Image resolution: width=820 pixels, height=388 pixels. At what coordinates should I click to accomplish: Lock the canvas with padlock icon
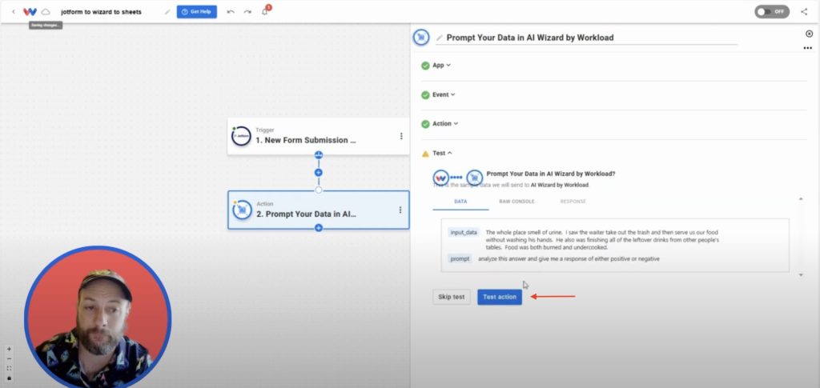(x=9, y=378)
